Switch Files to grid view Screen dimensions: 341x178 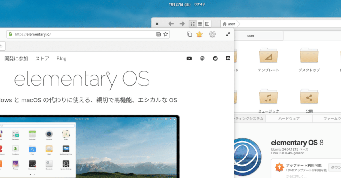coord(193,24)
